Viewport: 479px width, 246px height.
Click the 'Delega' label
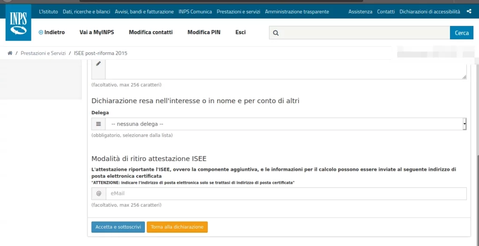pyautogui.click(x=100, y=112)
